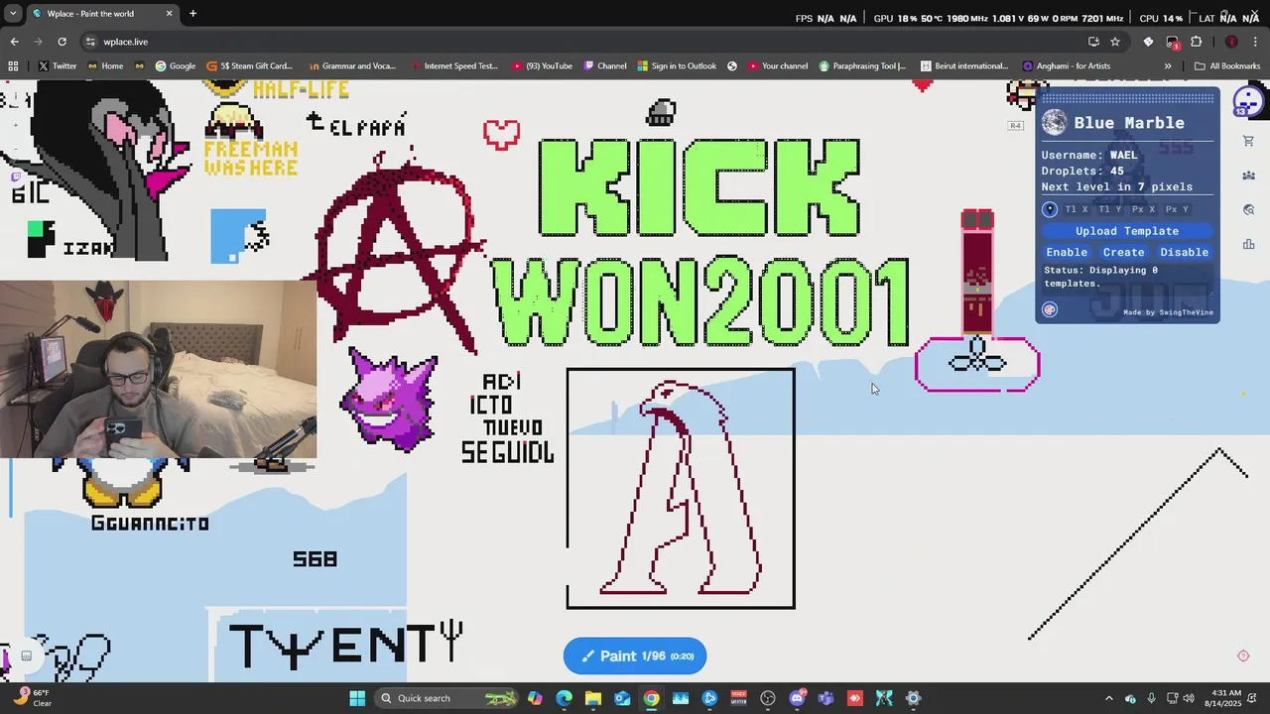
Task: Open the weather widget showing 66°F
Action: (x=30, y=698)
